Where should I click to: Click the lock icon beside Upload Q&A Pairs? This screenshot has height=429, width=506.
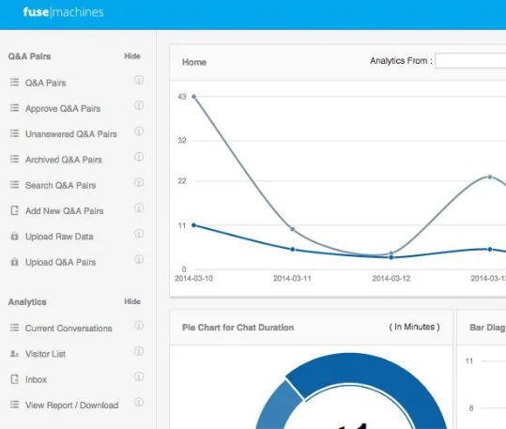pos(14,262)
